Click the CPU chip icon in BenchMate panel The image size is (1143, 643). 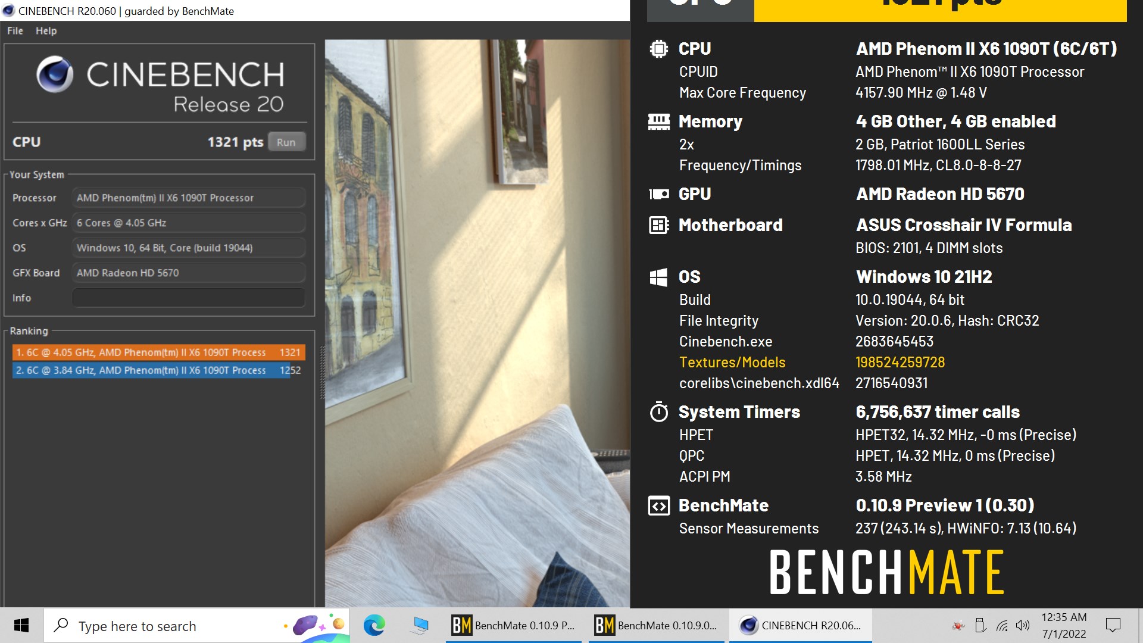coord(658,49)
